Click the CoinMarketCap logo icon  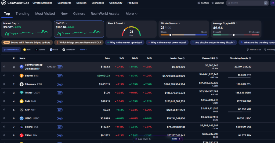3,3
